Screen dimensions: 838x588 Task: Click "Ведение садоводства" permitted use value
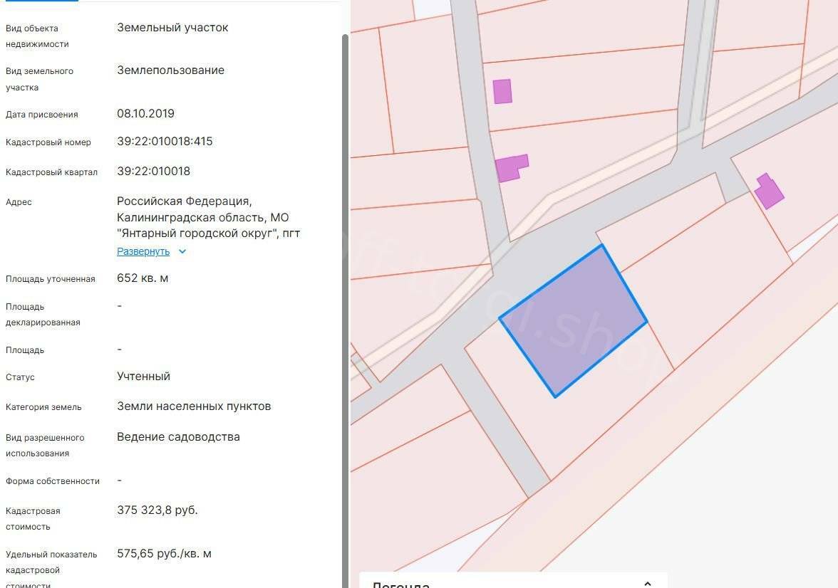point(178,436)
